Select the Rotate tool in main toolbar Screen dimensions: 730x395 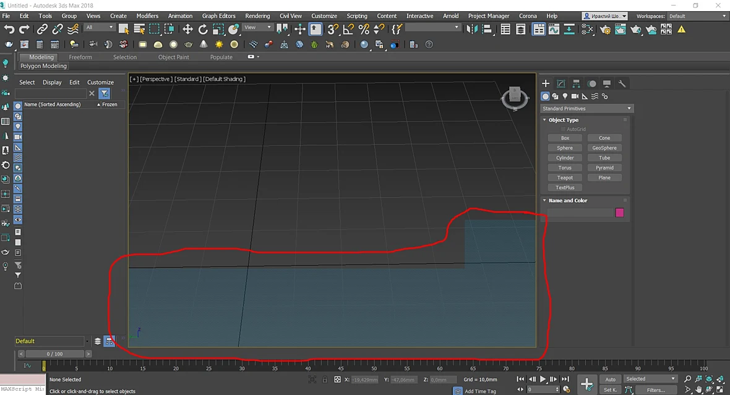point(203,29)
